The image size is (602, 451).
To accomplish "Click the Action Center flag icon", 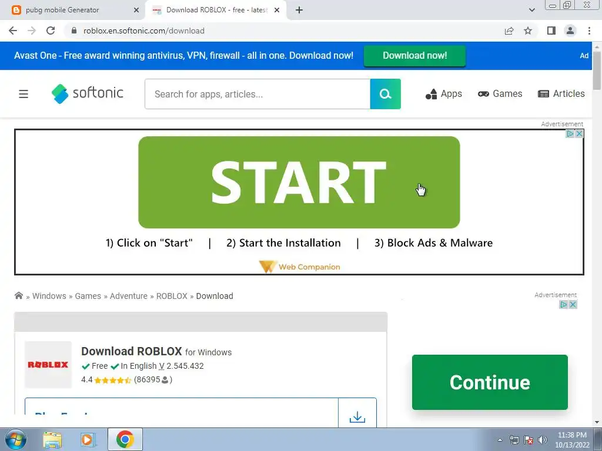I will (x=529, y=440).
